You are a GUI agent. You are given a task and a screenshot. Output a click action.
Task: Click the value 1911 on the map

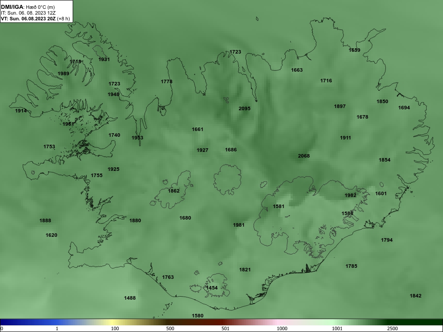pos(345,138)
